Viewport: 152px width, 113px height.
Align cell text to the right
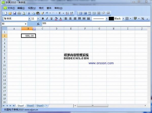click(75, 18)
